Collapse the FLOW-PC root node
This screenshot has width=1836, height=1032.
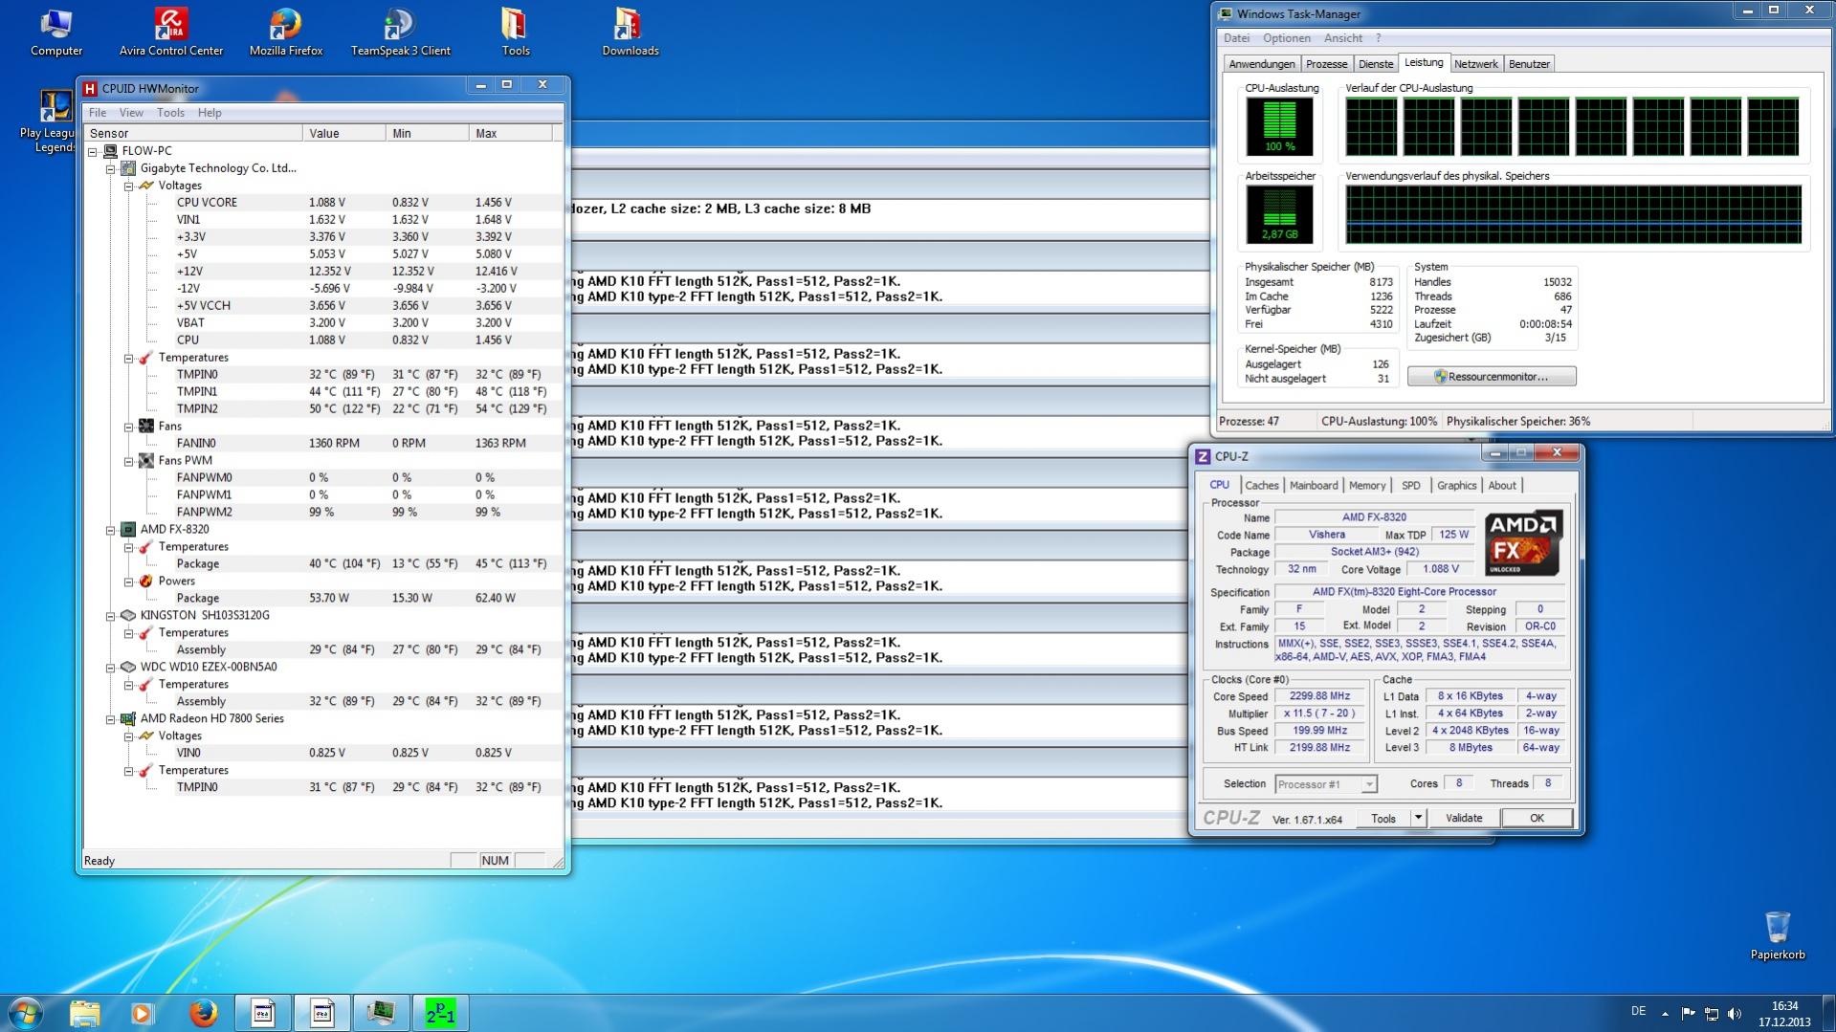(93, 151)
